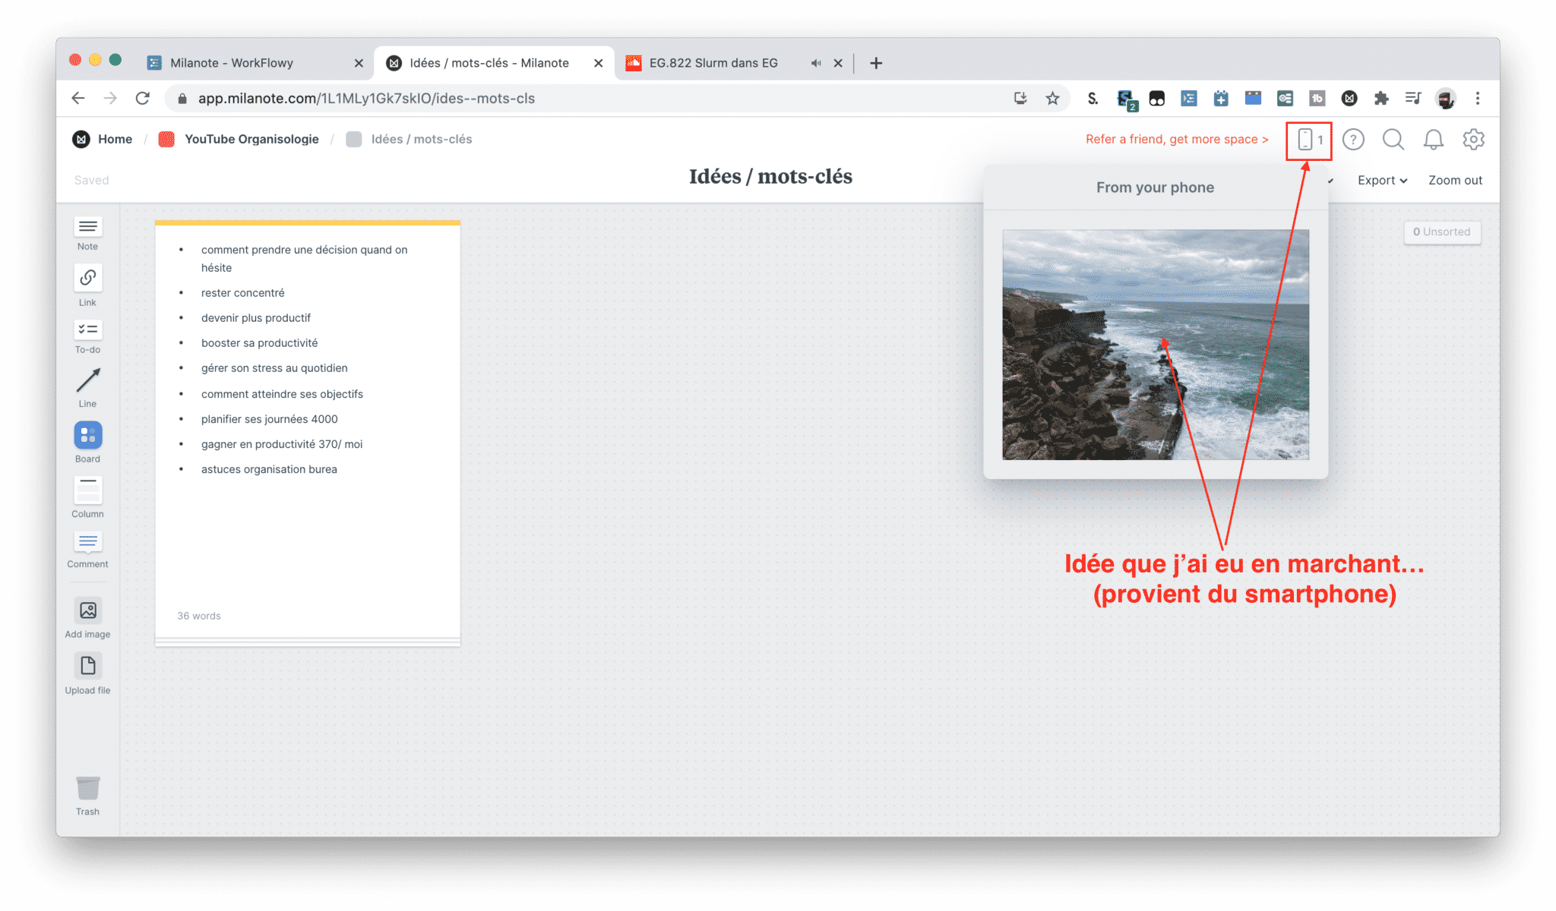
Task: Open the settings gear icon
Action: click(x=1474, y=140)
